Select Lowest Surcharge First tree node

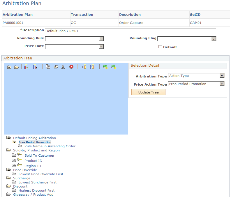(x=38, y=182)
